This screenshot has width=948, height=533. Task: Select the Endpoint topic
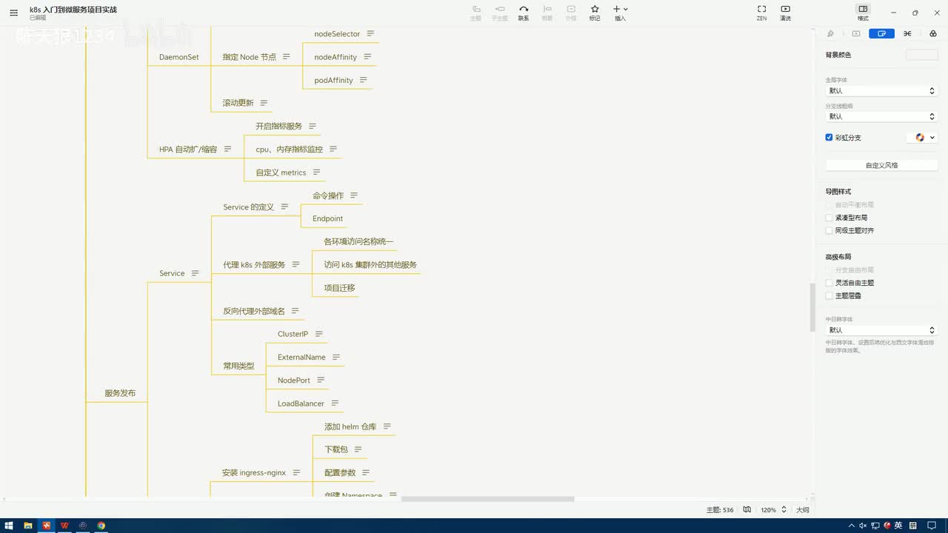327,218
